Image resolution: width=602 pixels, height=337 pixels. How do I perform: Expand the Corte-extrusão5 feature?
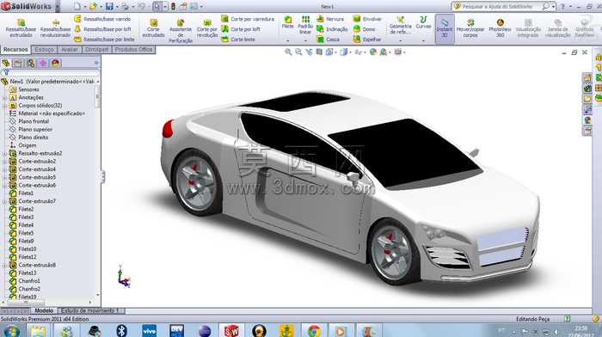[4, 177]
